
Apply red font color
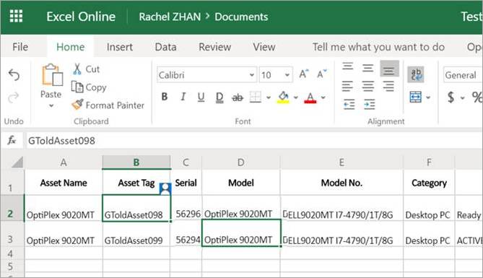[310, 97]
